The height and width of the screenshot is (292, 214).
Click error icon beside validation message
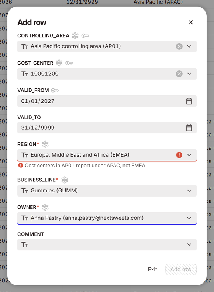click(21, 166)
